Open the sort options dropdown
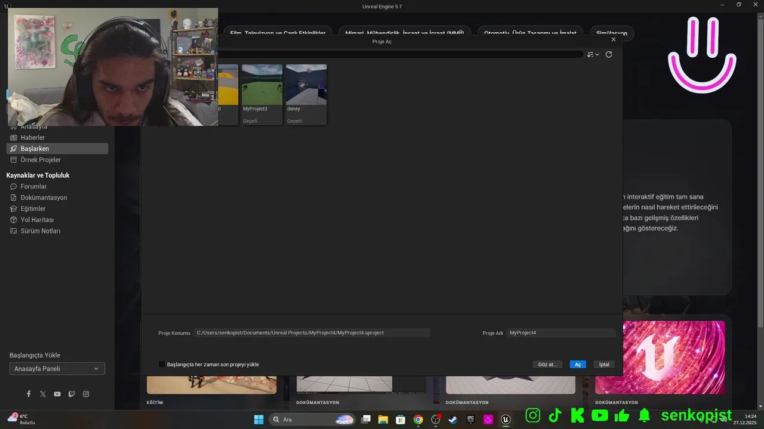 (x=593, y=54)
